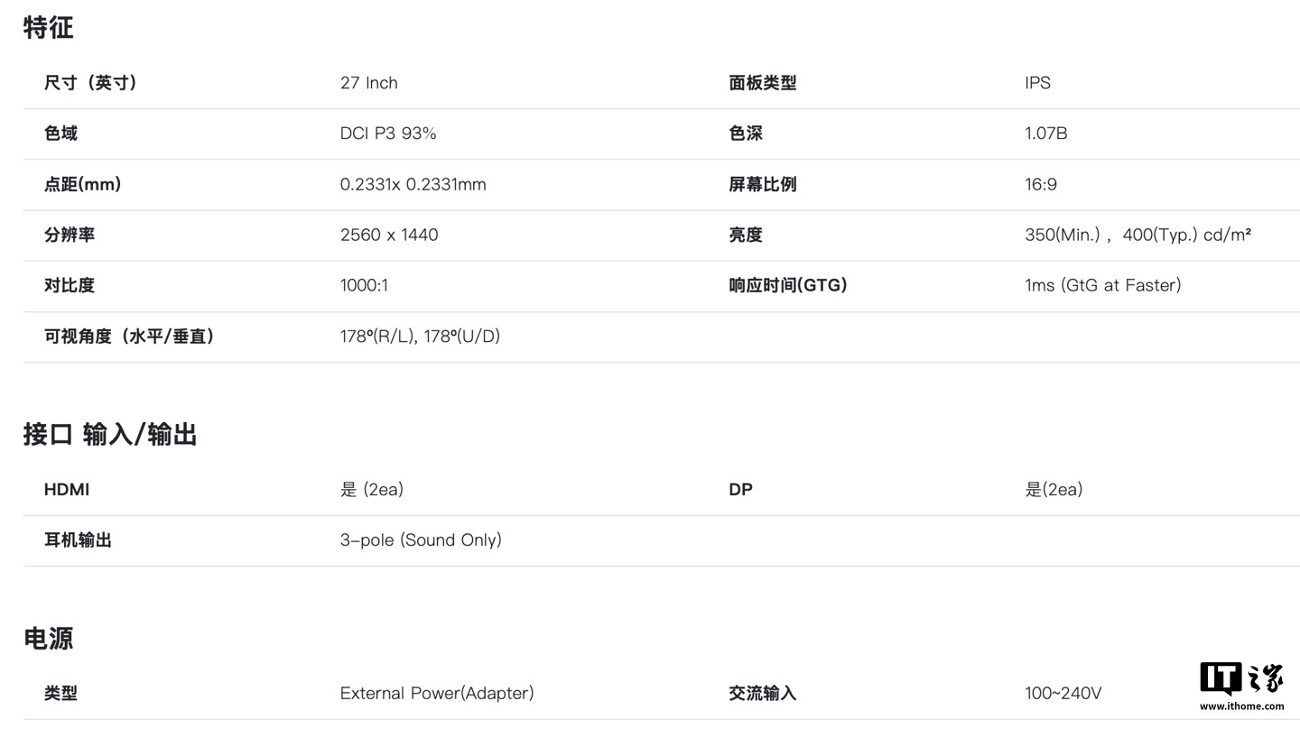Click the 面板类型 label
The image size is (1300, 747).
(x=762, y=83)
